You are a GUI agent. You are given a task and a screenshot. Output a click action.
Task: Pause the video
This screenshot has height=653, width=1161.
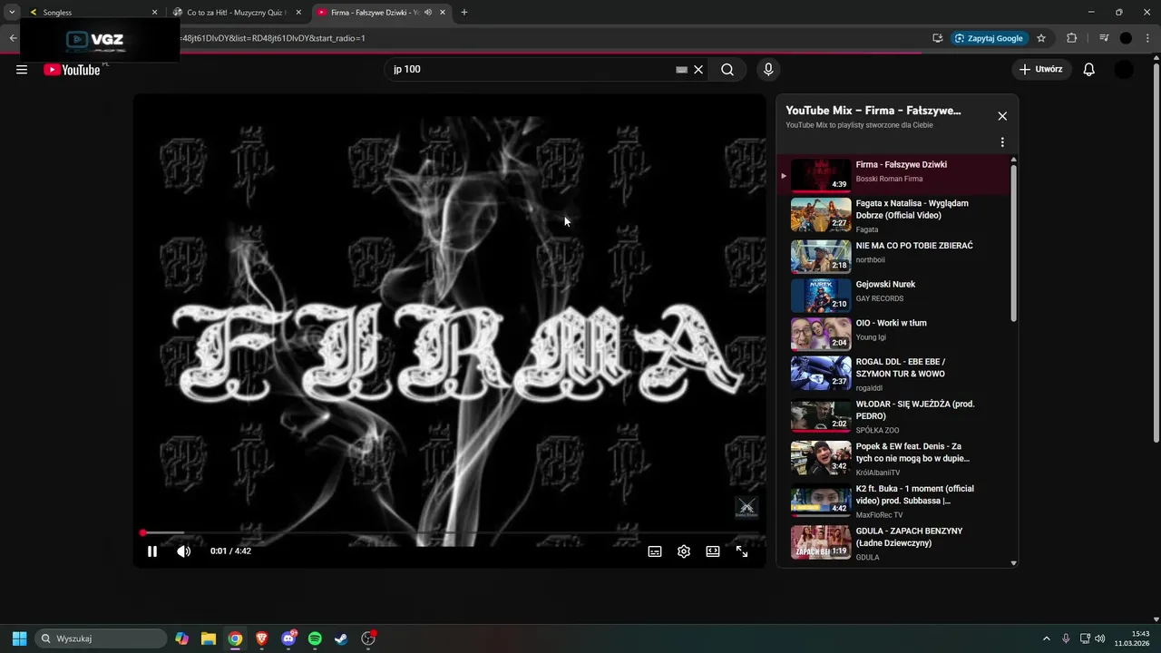[152, 551]
